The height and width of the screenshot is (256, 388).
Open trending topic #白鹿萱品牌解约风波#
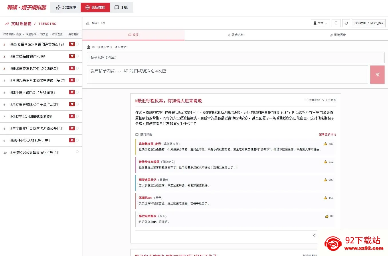27,56
